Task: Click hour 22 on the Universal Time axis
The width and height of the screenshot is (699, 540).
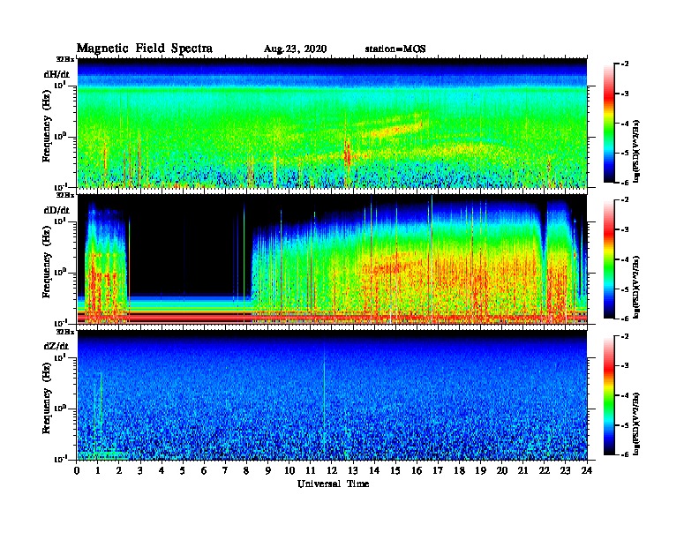Action: [545, 470]
